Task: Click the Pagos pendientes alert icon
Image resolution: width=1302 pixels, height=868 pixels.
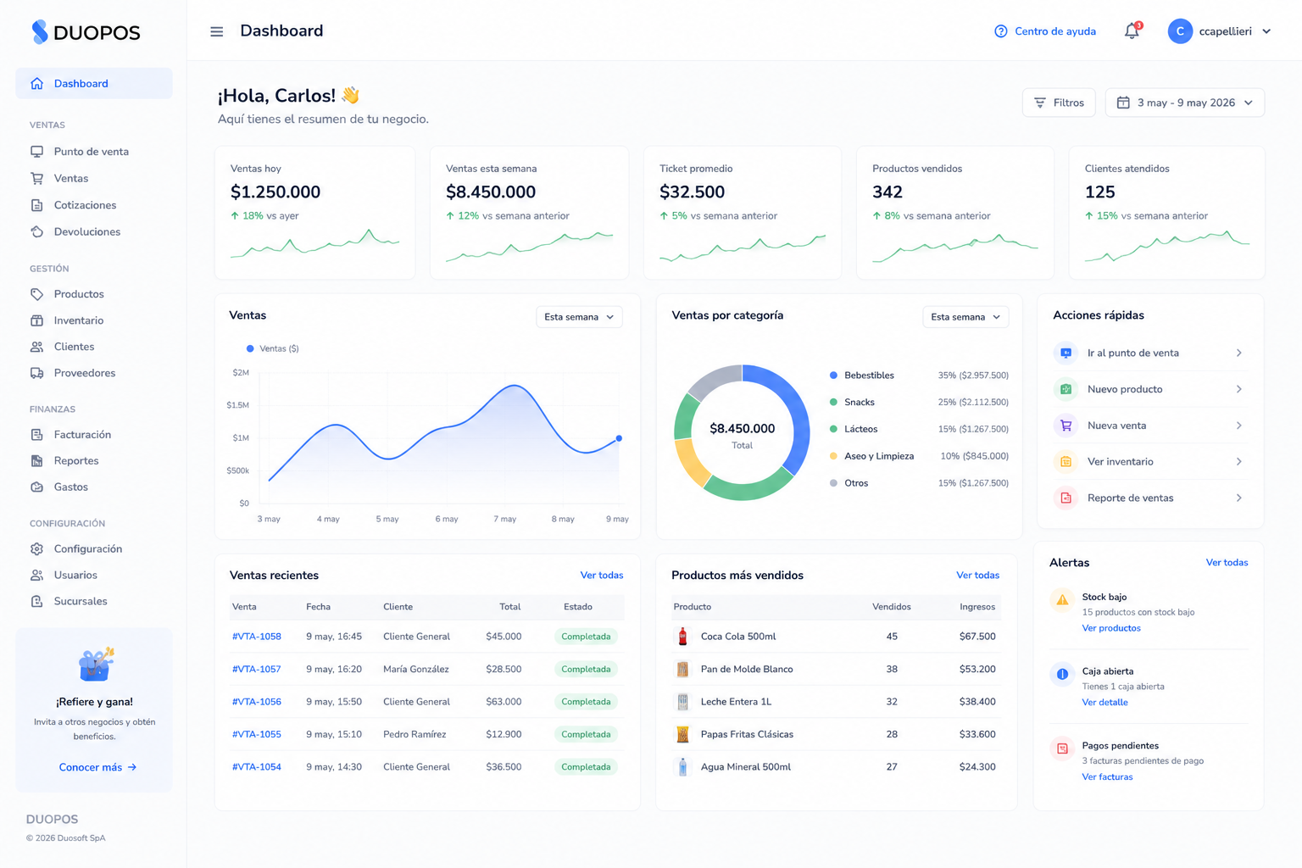Action: pyautogui.click(x=1062, y=748)
